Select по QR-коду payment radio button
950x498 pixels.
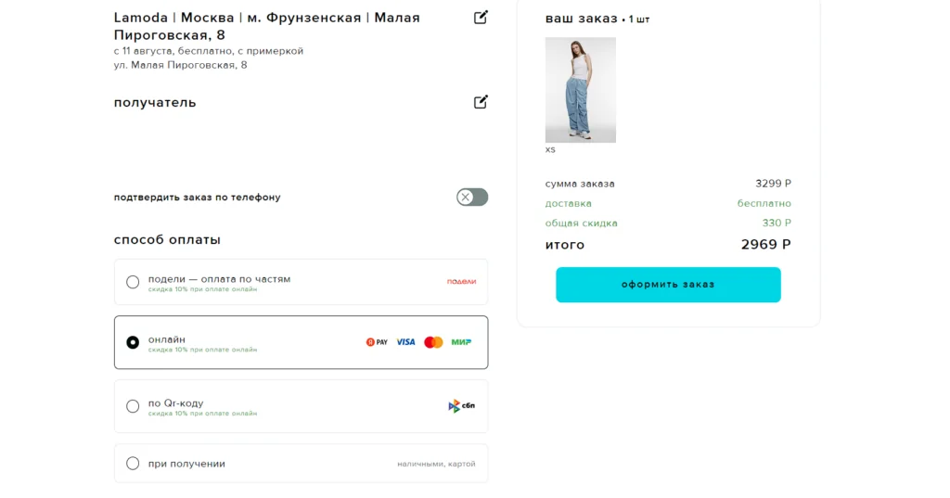point(133,406)
